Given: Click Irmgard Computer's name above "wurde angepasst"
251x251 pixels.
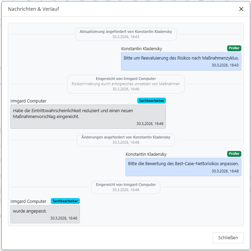Looking at the screenshot, I should (x=28, y=201).
